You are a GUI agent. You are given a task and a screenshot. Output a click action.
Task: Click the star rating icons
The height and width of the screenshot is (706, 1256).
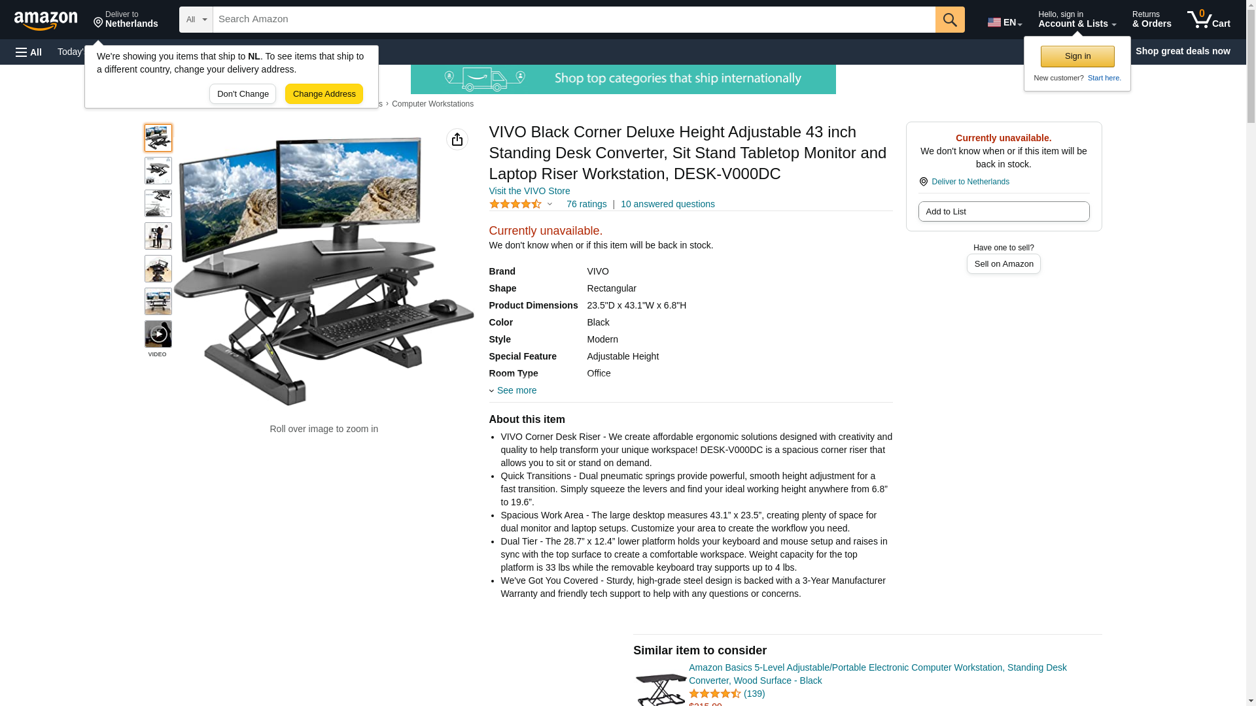(515, 204)
